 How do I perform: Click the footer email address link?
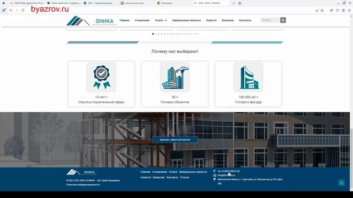tap(226, 175)
